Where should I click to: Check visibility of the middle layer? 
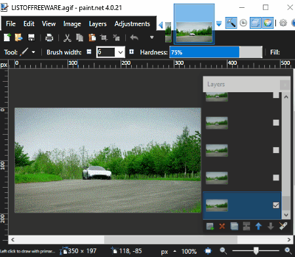click(x=276, y=150)
